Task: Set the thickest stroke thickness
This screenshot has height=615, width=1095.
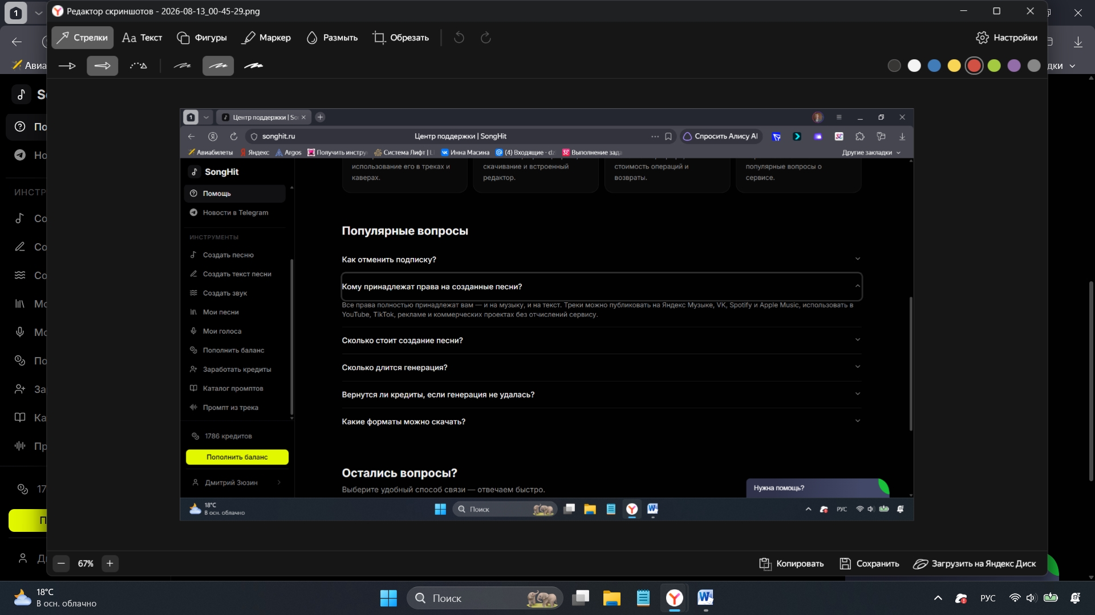Action: 254,66
